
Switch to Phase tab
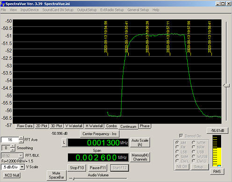point(145,126)
